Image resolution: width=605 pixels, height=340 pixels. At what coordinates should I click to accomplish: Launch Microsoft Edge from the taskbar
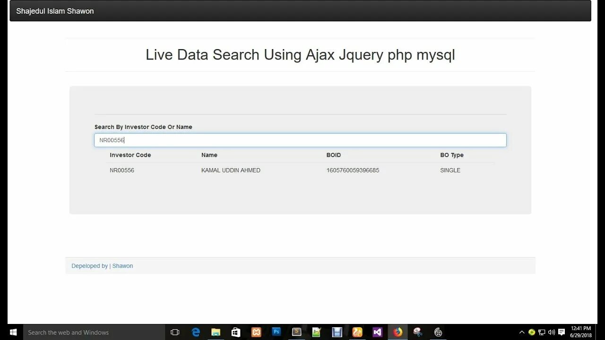(x=196, y=332)
